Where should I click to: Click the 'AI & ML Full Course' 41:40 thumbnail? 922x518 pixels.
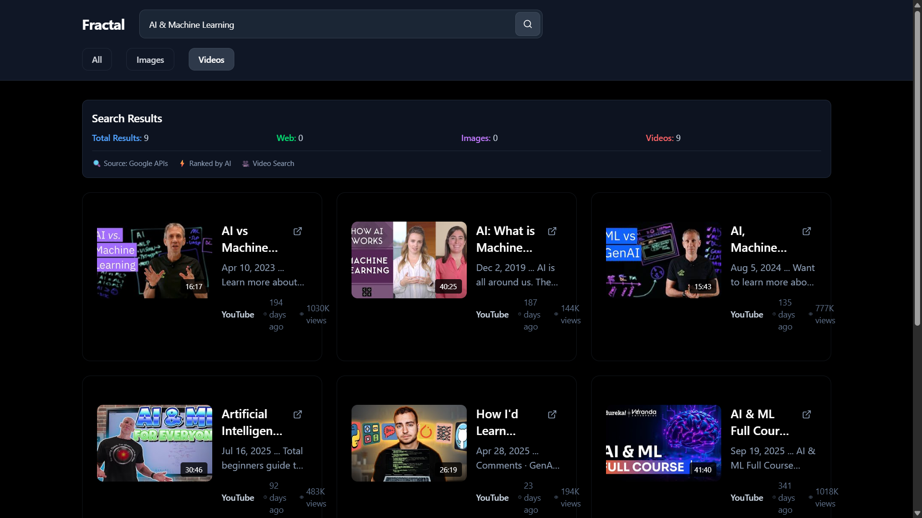[663, 443]
